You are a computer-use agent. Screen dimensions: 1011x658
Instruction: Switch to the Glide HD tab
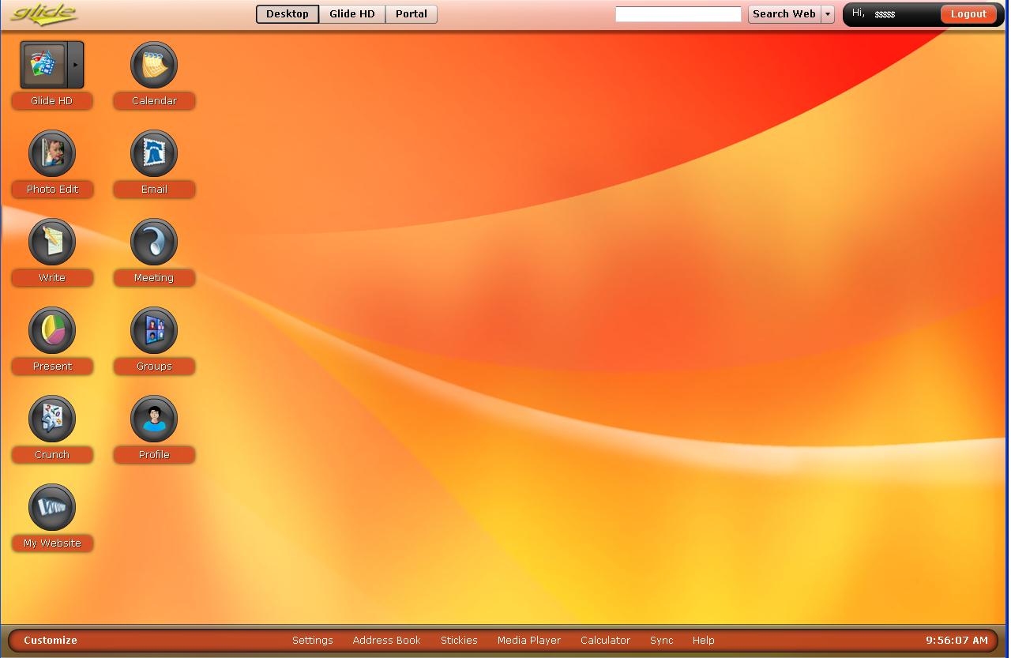point(352,14)
